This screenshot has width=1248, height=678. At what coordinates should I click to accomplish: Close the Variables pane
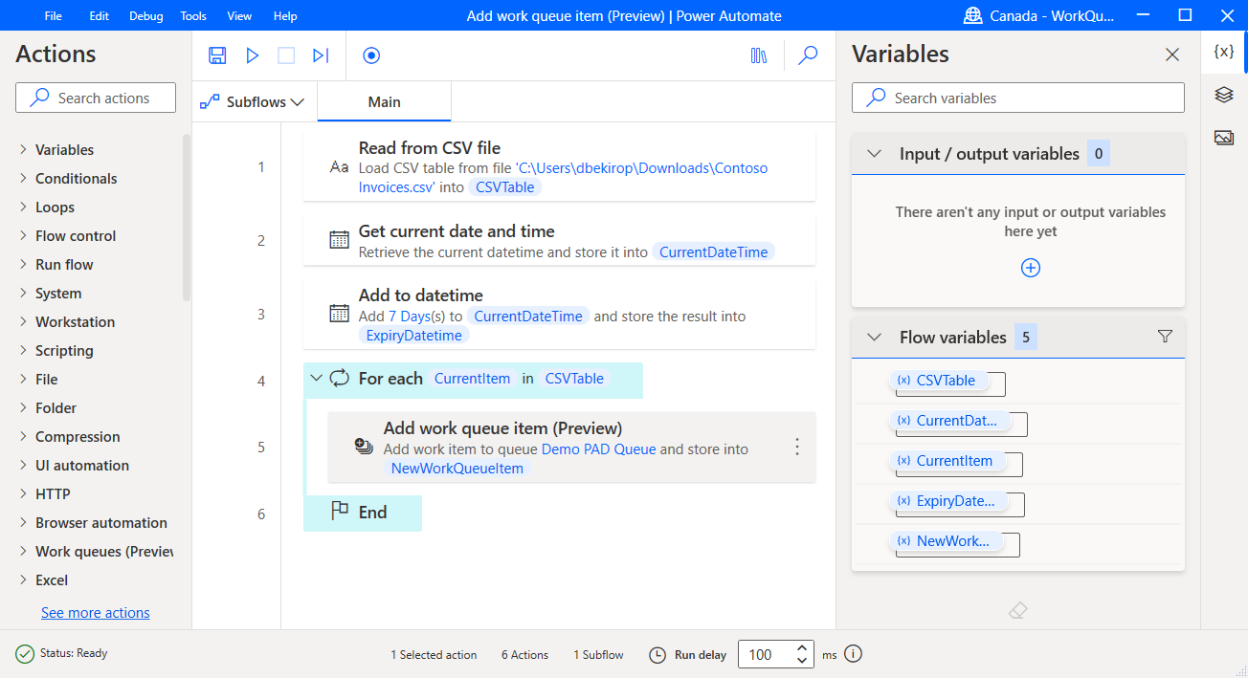(x=1172, y=55)
